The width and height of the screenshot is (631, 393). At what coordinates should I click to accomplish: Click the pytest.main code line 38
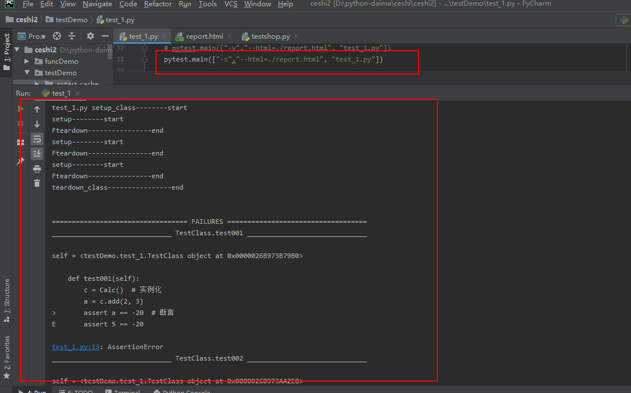tap(273, 59)
